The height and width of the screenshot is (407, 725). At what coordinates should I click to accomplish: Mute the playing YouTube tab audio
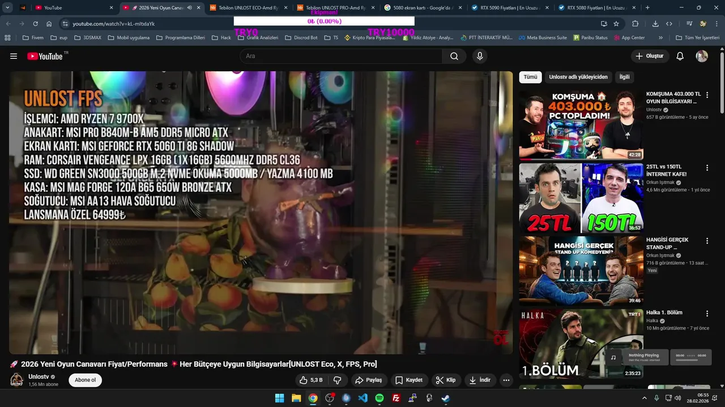(189, 8)
